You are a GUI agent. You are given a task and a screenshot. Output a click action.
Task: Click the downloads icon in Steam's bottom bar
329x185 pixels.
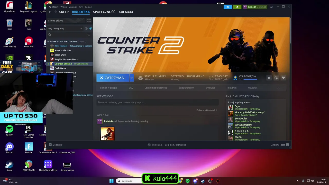pos(149,145)
